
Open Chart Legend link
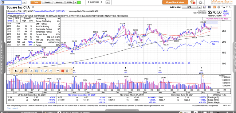click(12, 108)
